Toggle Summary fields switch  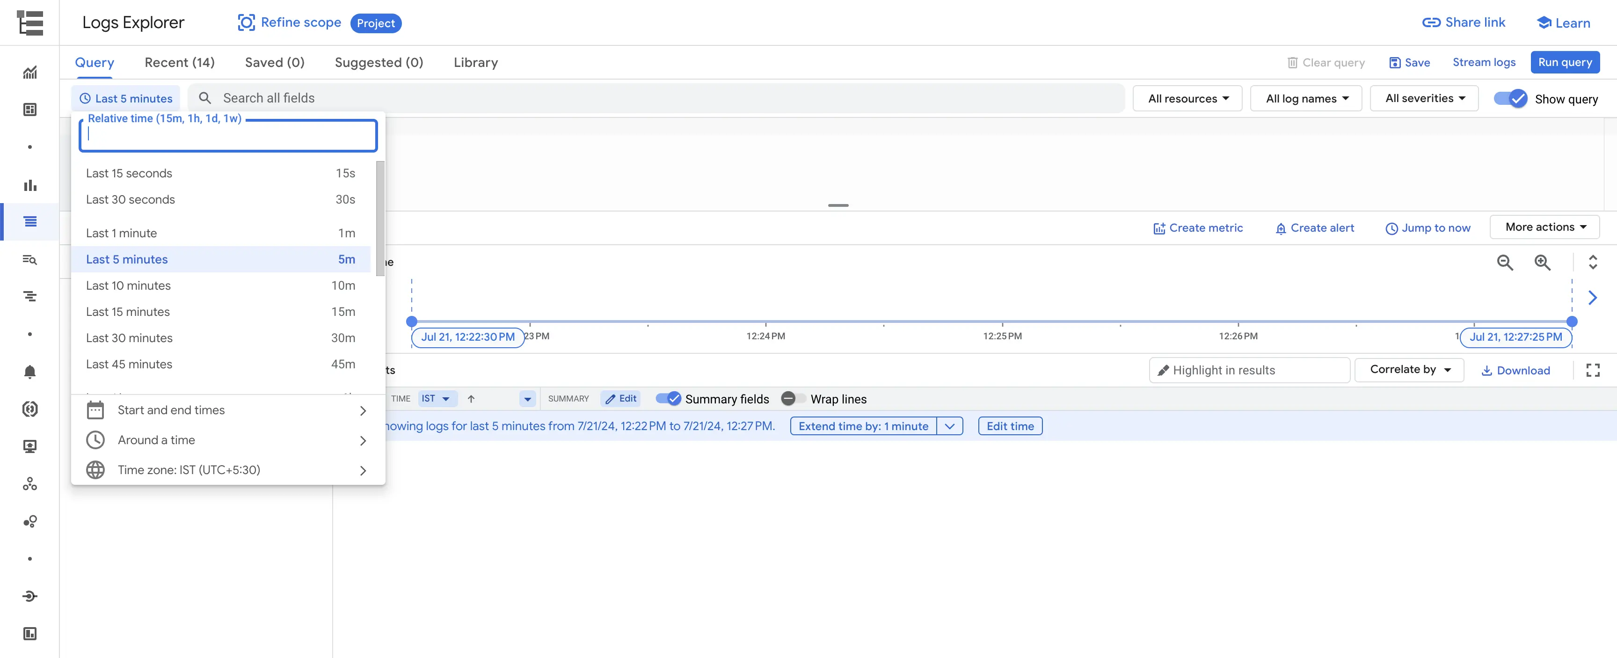pos(668,399)
